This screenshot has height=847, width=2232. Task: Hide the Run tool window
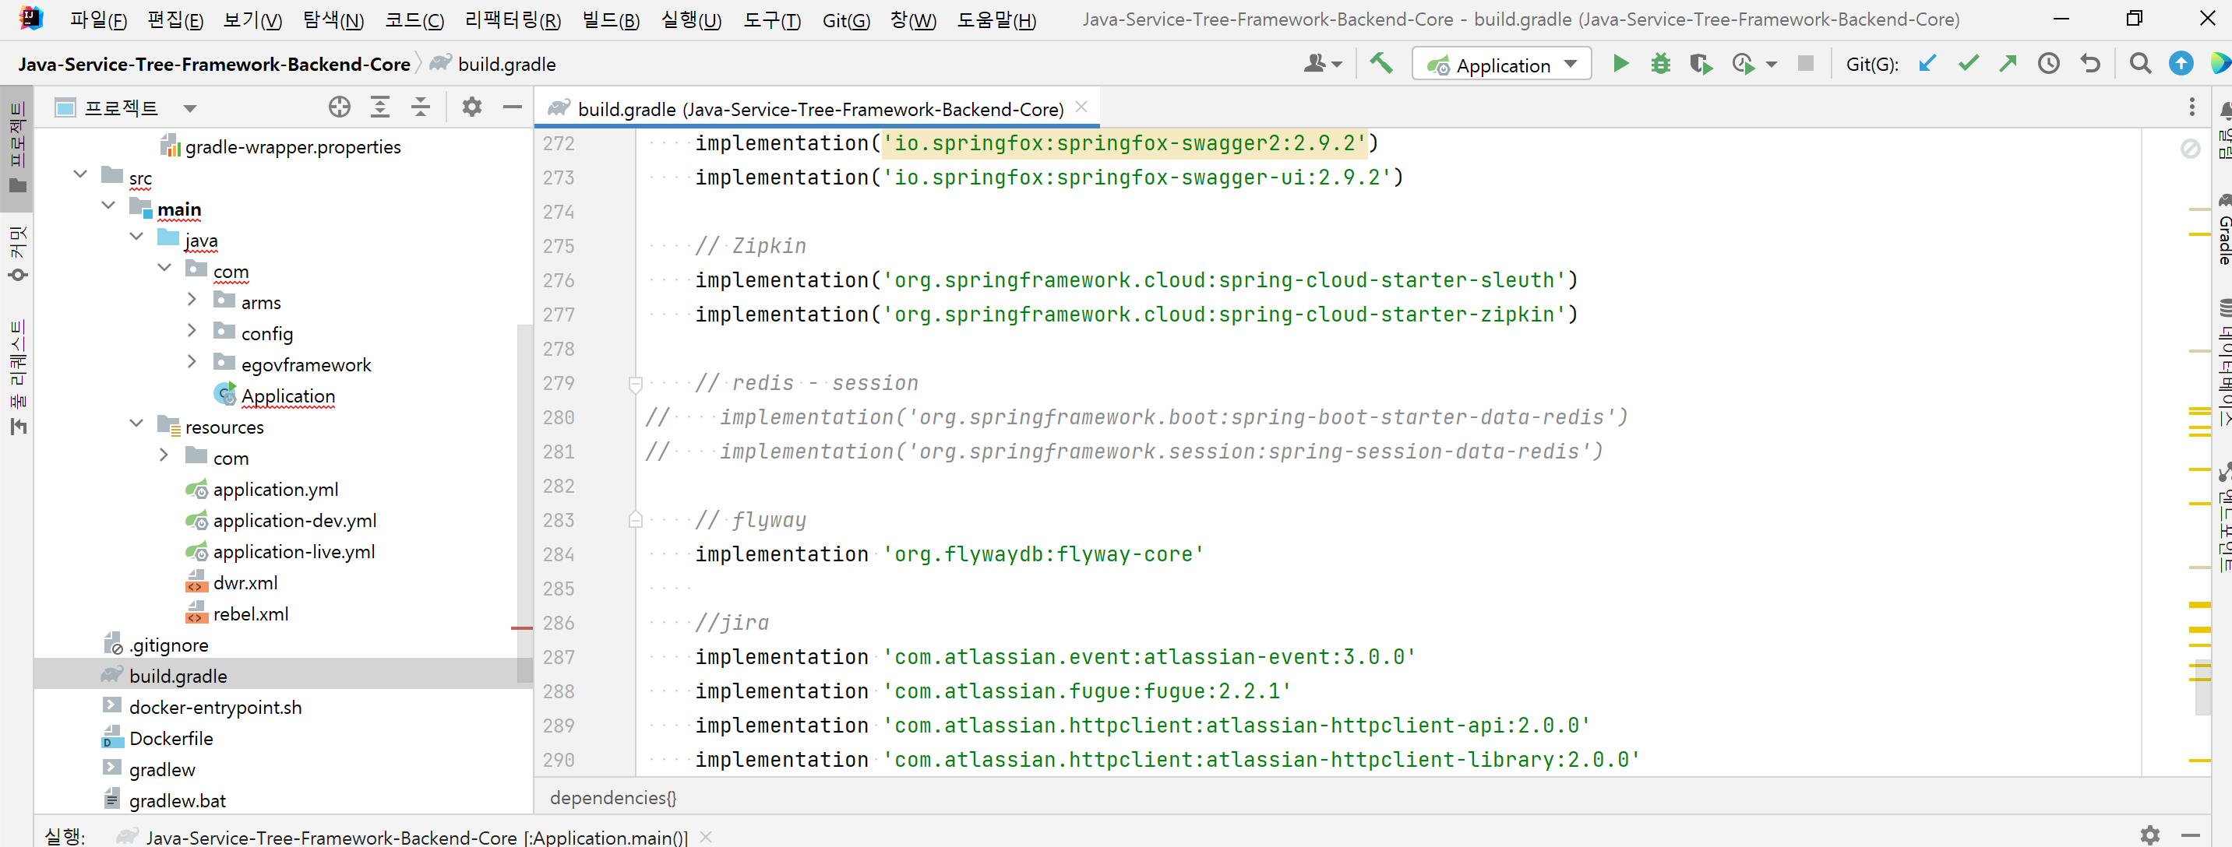coord(2191,835)
